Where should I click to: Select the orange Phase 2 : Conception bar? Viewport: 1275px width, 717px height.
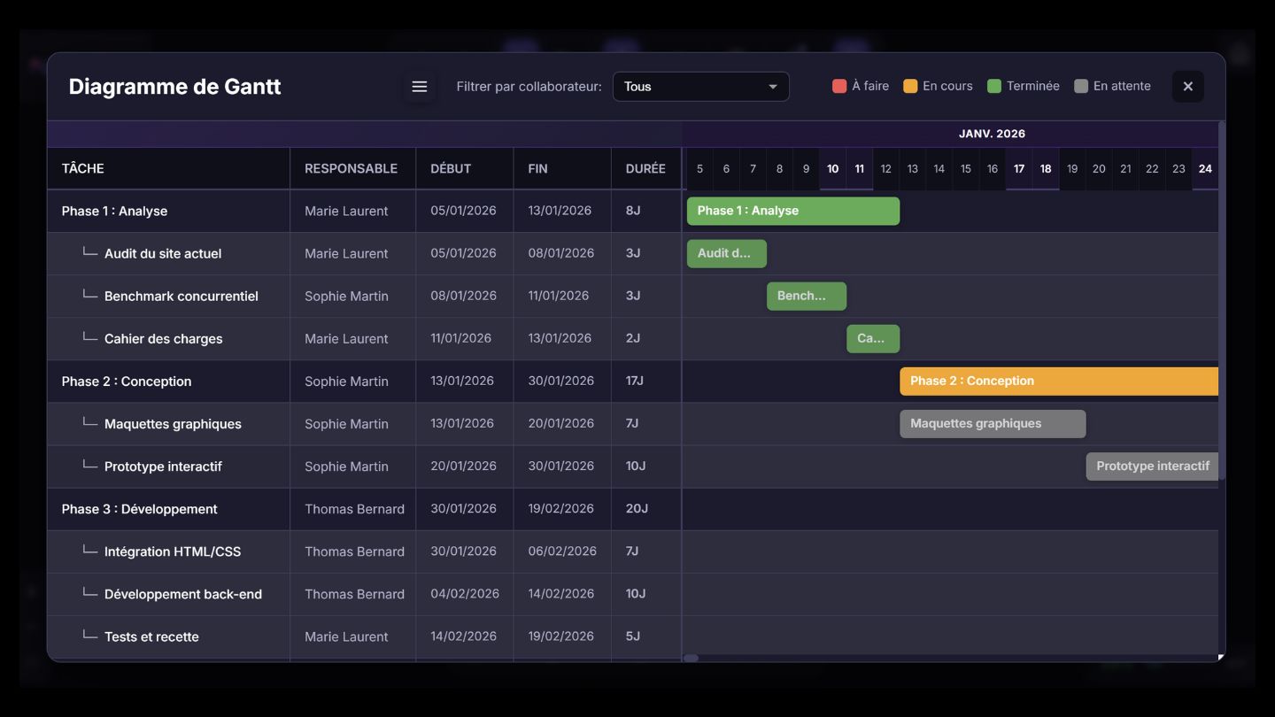click(x=1059, y=381)
